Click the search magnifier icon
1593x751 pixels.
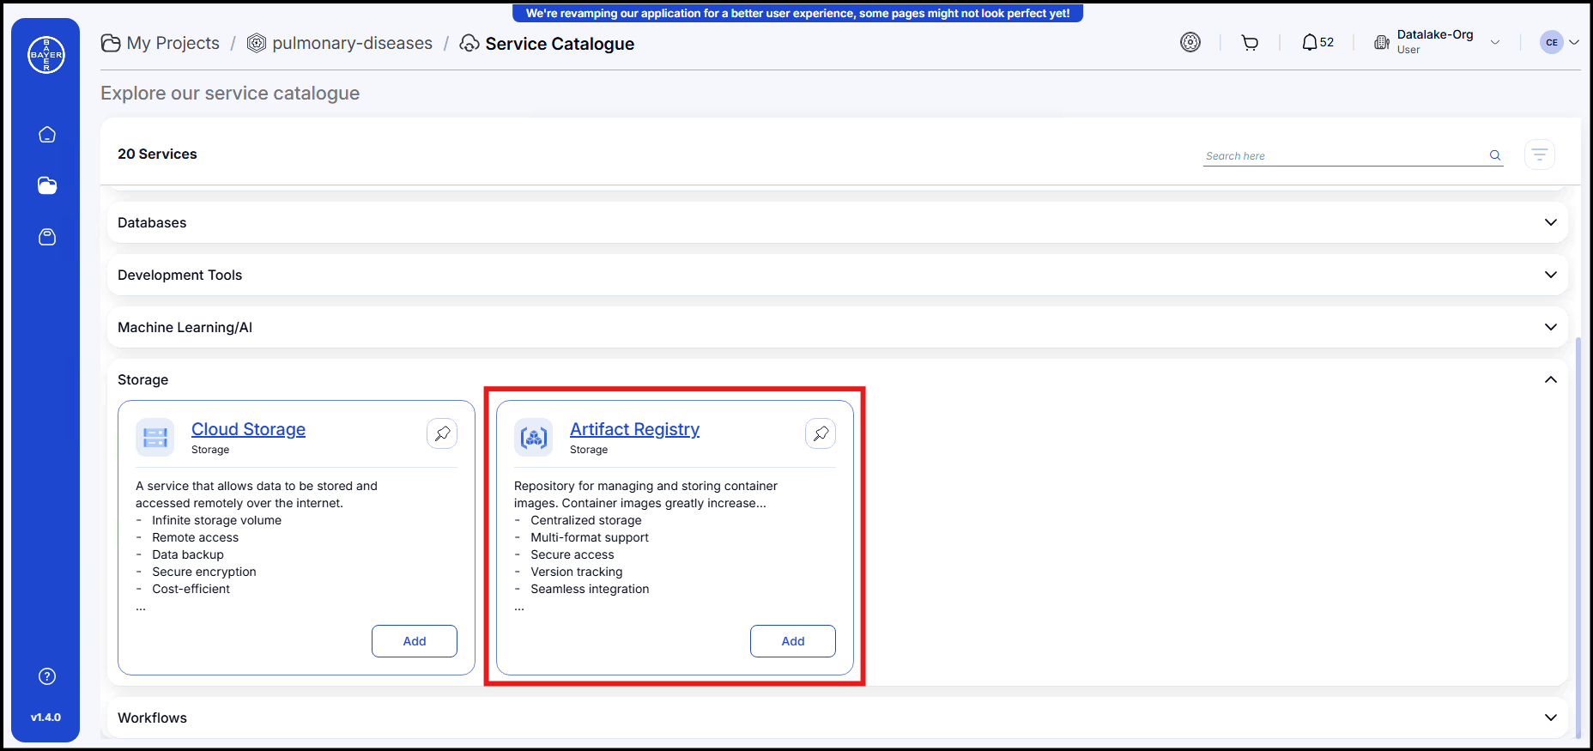coord(1495,155)
